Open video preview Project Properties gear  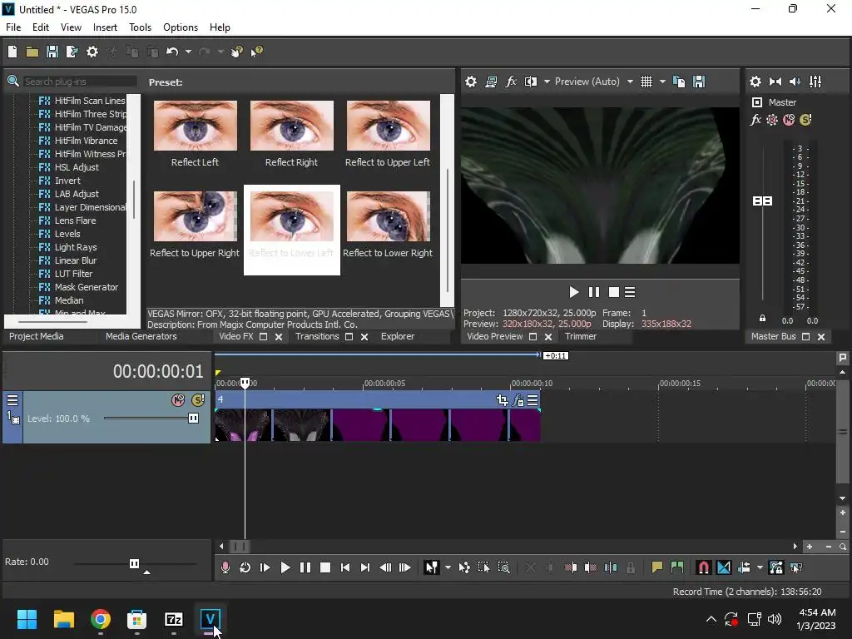coord(471,82)
